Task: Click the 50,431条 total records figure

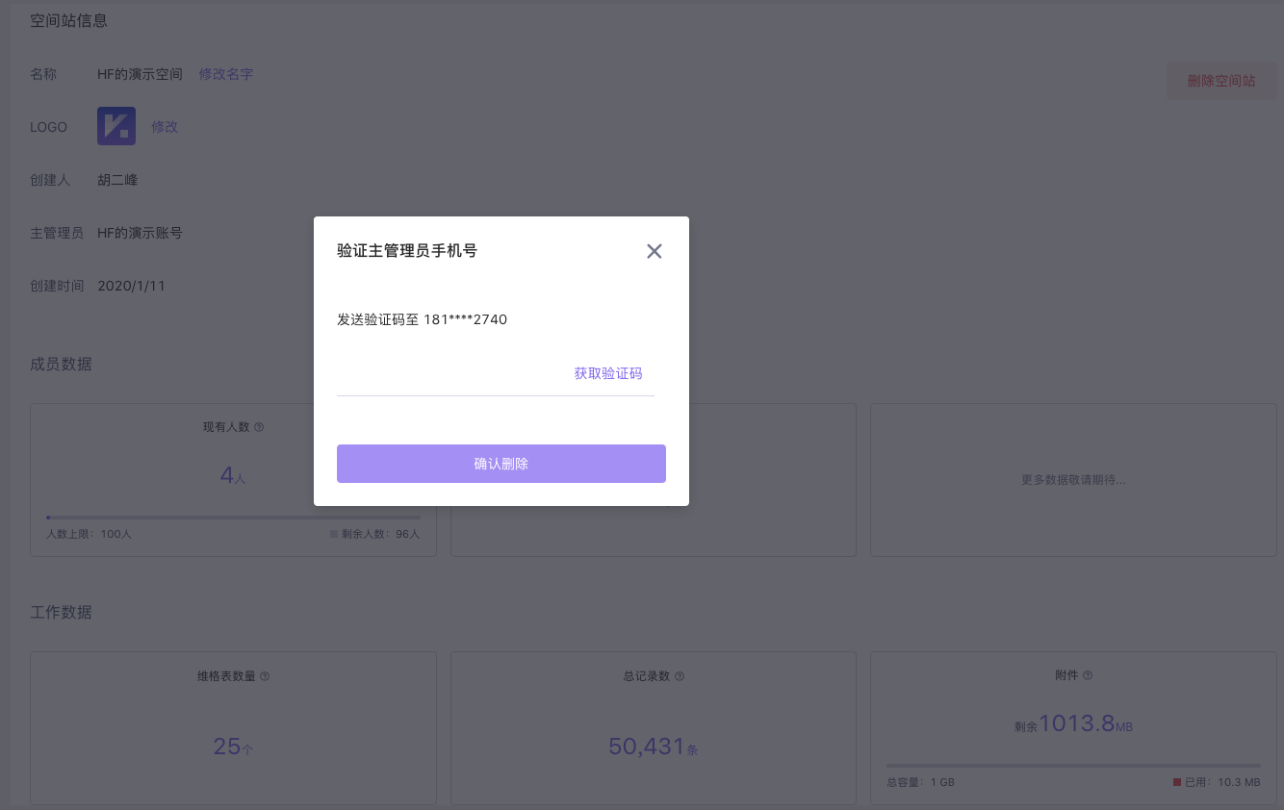Action: pyautogui.click(x=653, y=746)
